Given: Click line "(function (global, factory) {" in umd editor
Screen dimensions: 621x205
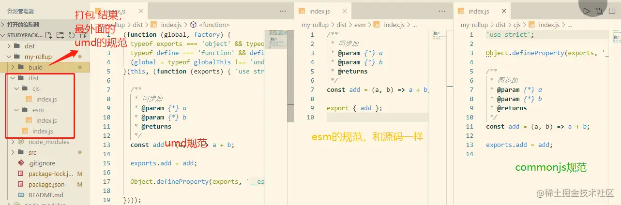Looking at the screenshot, I should click(177, 34).
